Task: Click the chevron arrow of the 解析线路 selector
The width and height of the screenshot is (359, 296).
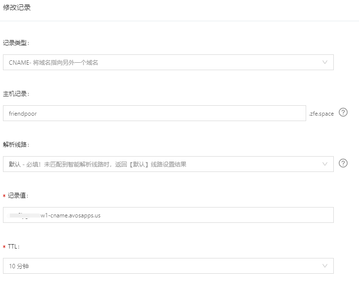Action: click(x=324, y=164)
